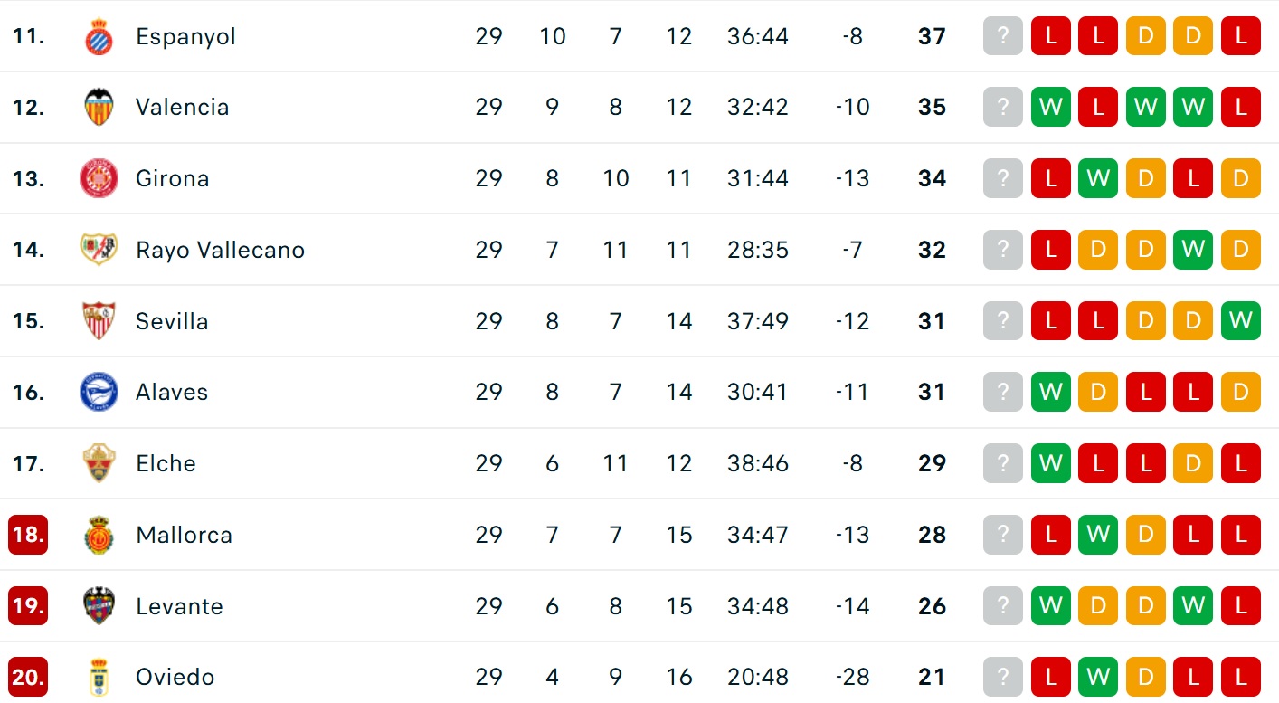The image size is (1279, 703).
Task: Click the Levante club crest icon
Action: tap(99, 606)
